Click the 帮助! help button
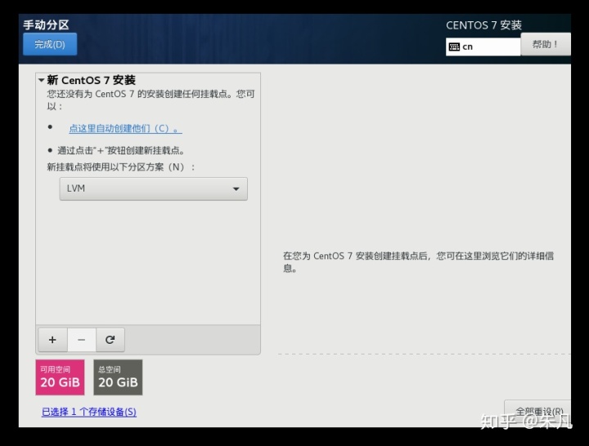 point(546,44)
